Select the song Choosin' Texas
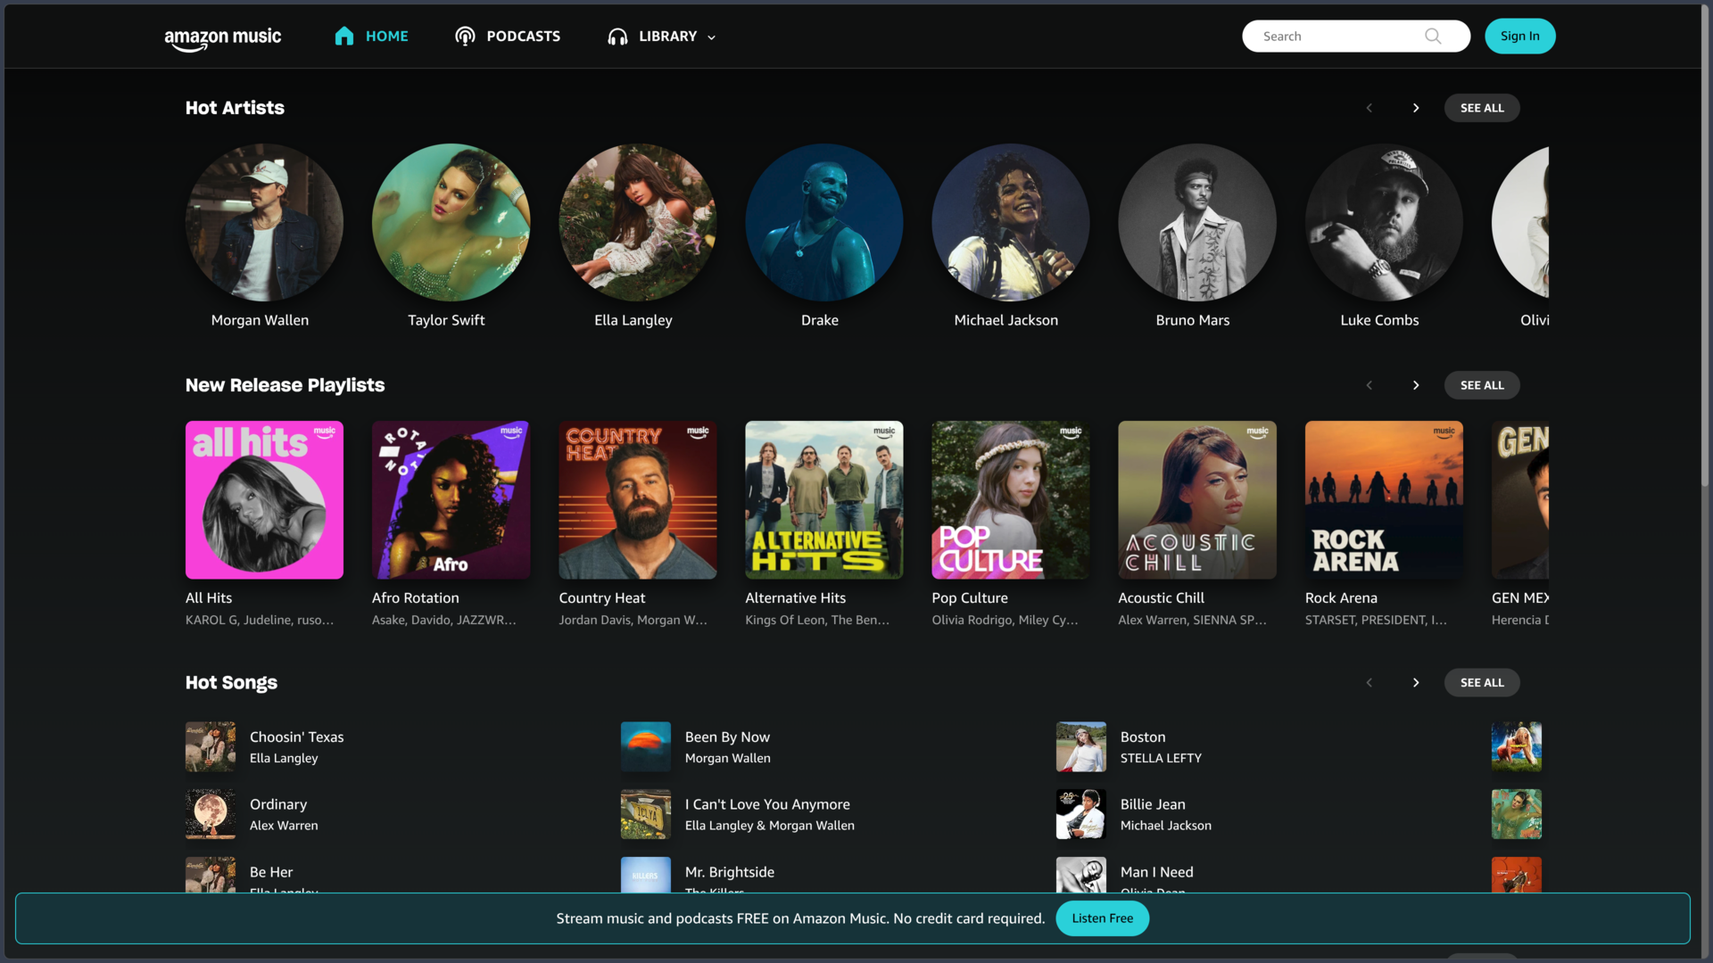This screenshot has width=1713, height=963. pos(296,737)
